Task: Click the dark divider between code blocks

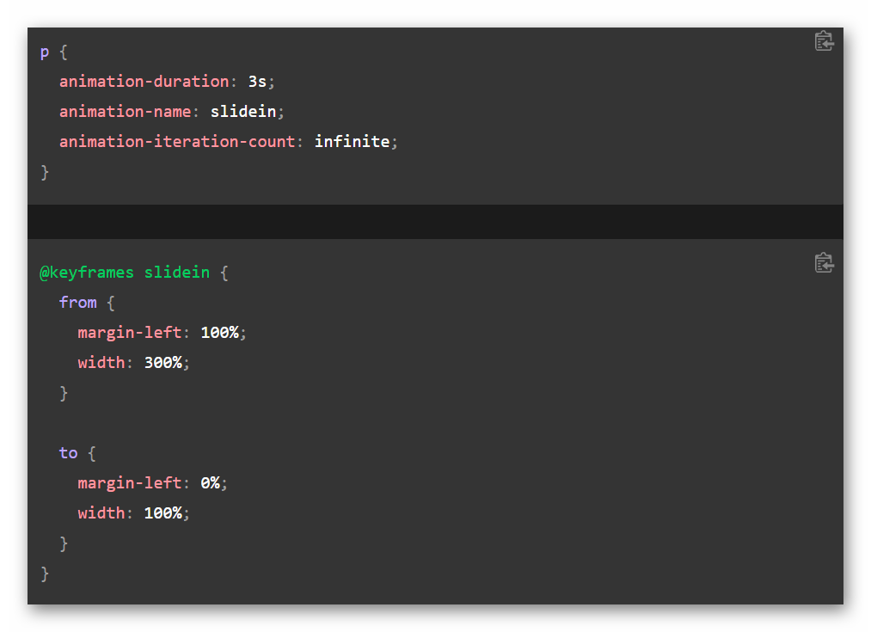Action: [435, 222]
